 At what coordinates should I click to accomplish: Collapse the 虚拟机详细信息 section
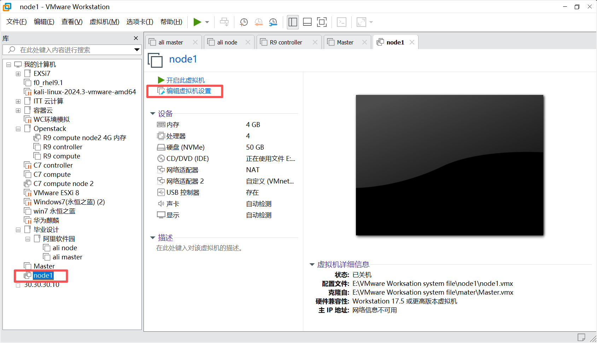pos(312,264)
